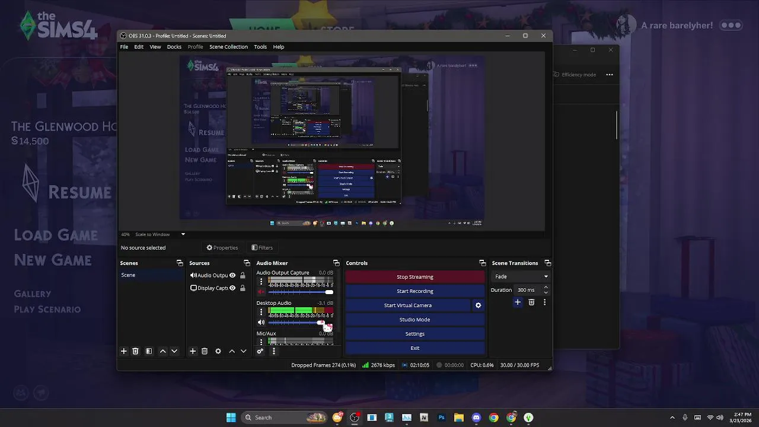Screen dimensions: 759x427
Task: Open Desktop Audio options three-dot menu
Action: [261, 311]
